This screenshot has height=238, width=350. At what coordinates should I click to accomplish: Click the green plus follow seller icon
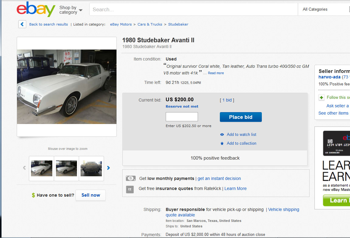point(321,98)
